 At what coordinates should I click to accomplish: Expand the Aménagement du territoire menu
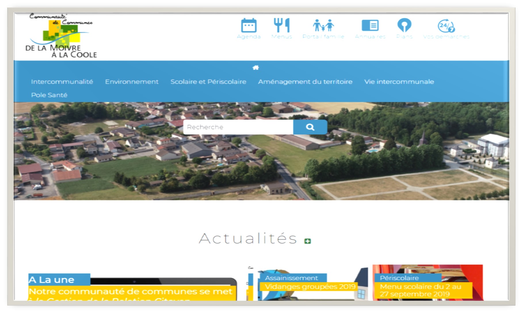[x=306, y=82]
